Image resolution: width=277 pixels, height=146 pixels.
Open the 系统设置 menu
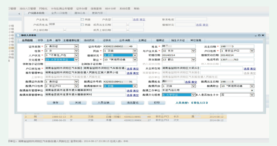pyautogui.click(x=125, y=8)
